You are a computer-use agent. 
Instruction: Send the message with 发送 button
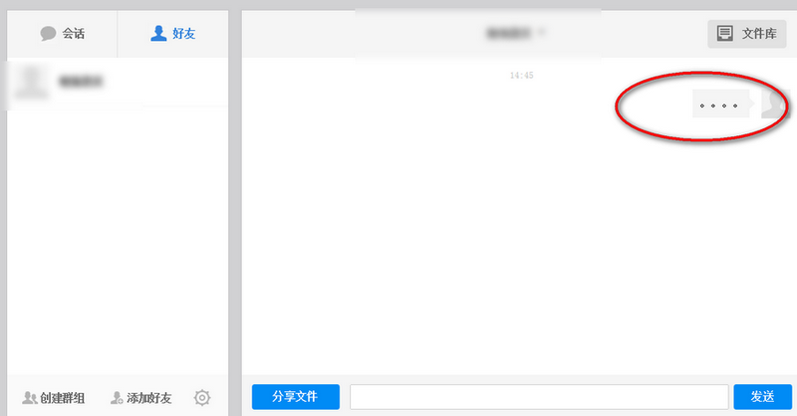click(762, 396)
